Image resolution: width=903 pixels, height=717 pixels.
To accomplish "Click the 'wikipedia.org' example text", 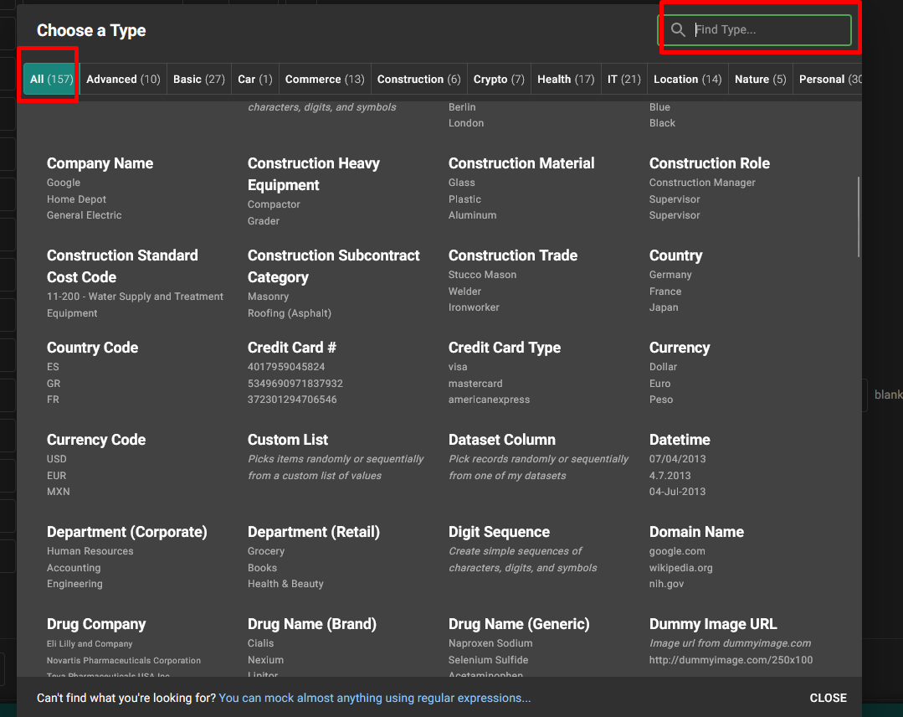I will pos(680,568).
